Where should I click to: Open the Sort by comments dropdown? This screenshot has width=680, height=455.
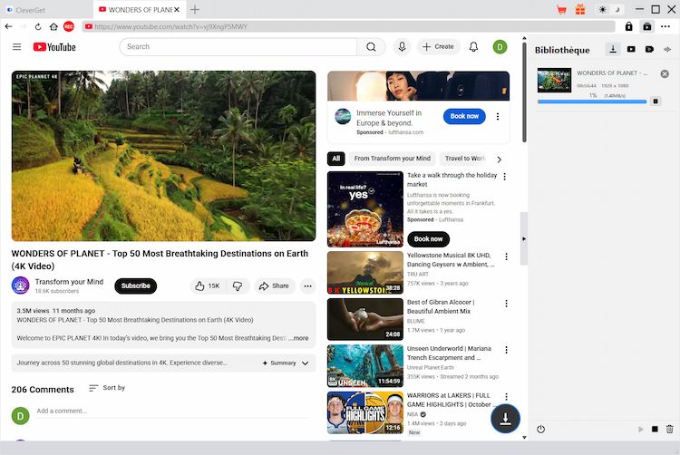[x=106, y=388]
